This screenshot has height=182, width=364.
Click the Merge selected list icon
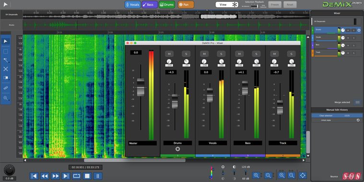[x=357, y=102]
